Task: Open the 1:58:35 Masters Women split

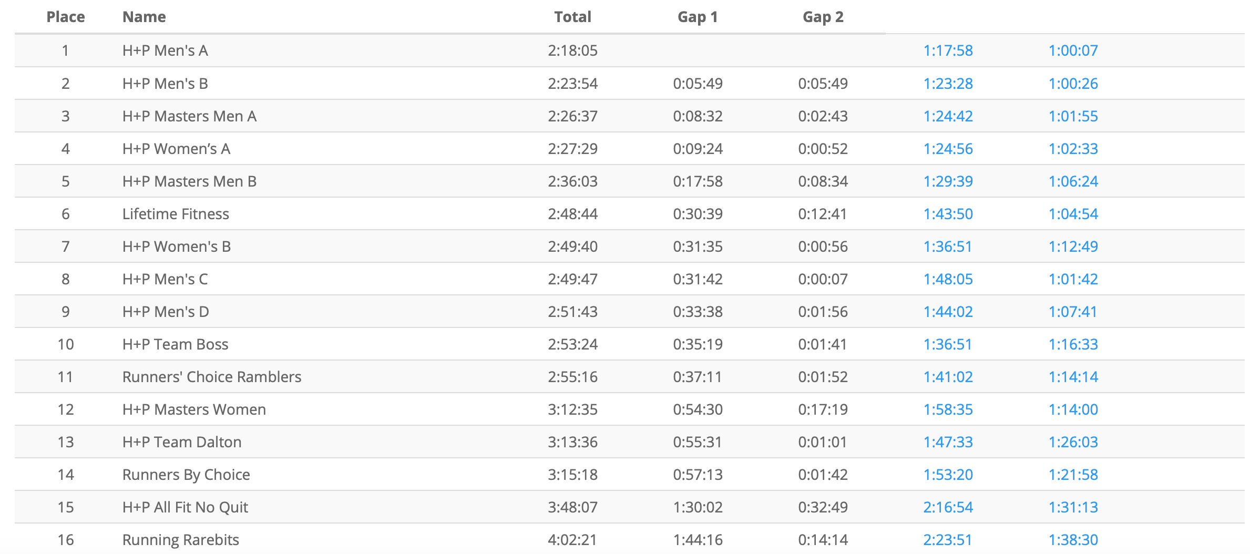Action: [x=948, y=409]
